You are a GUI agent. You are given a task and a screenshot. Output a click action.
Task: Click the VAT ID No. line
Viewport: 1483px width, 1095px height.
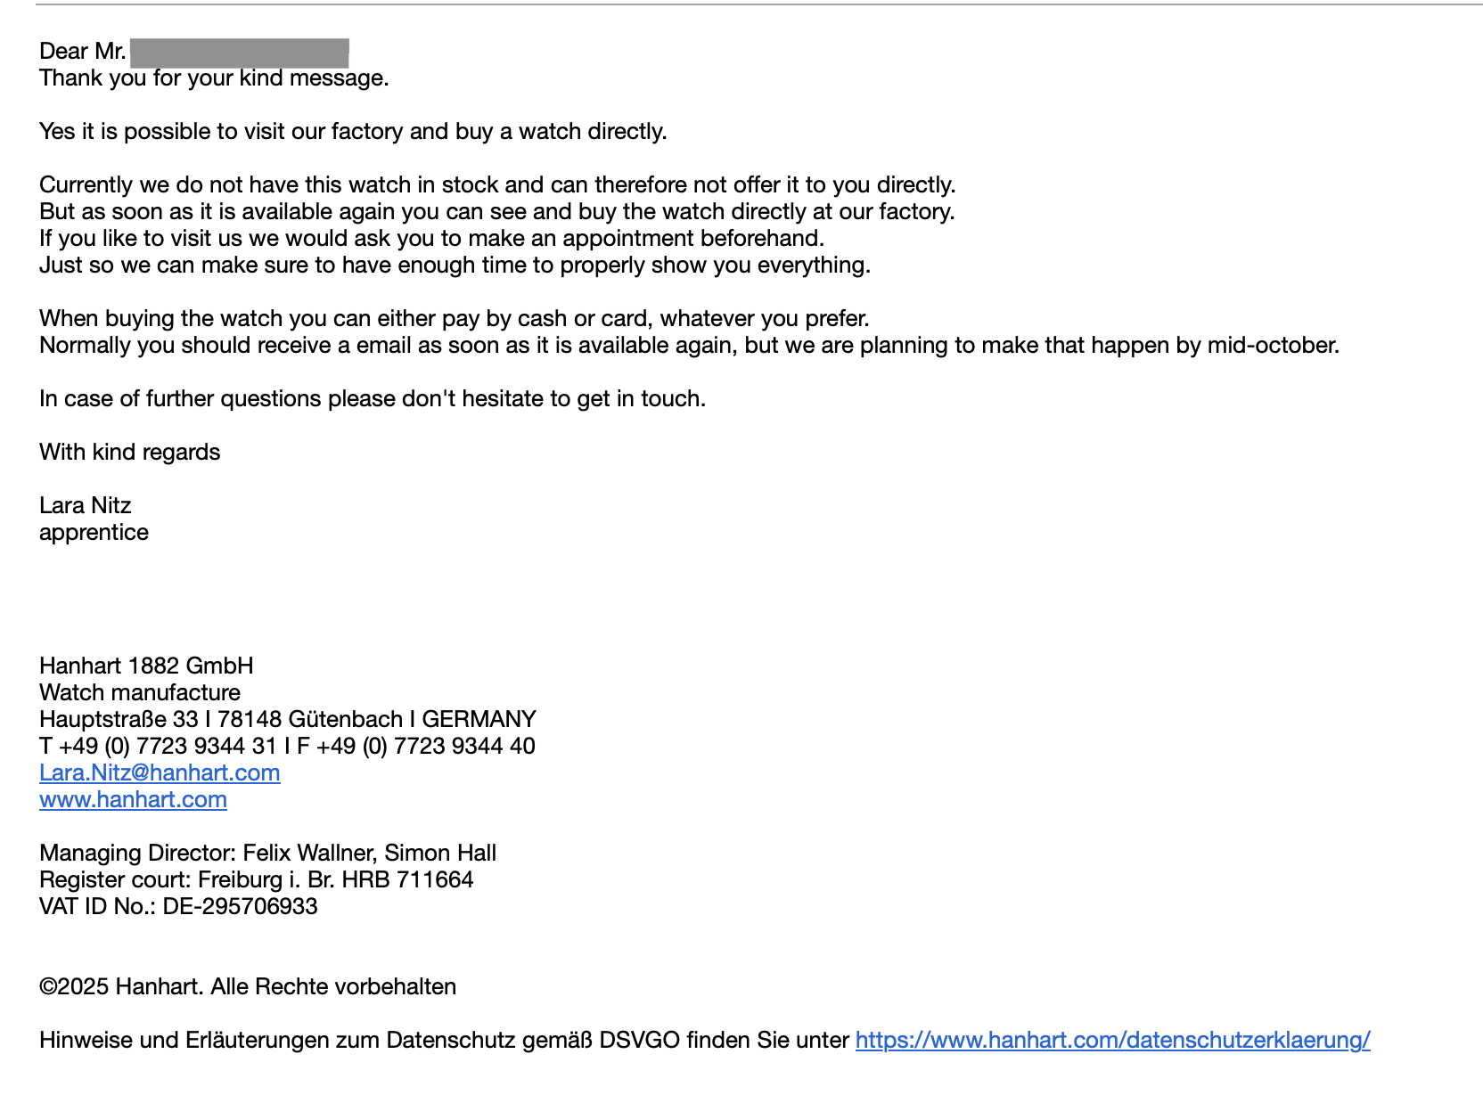(178, 907)
